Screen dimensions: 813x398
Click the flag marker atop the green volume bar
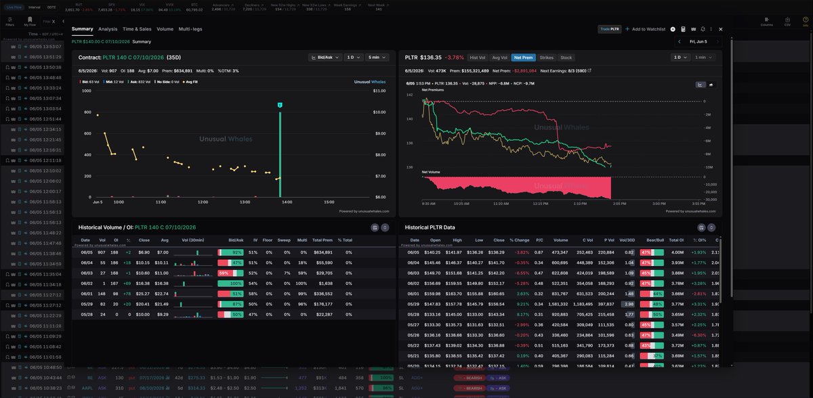click(280, 106)
